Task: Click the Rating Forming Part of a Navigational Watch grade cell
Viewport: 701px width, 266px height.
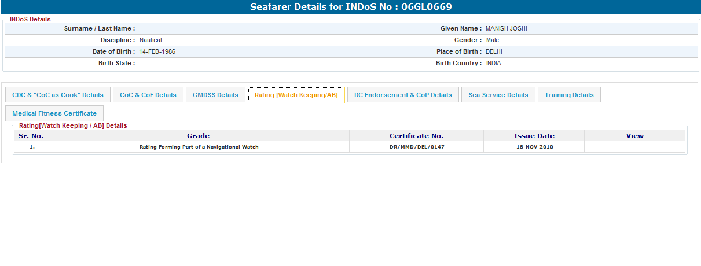Action: (x=199, y=147)
